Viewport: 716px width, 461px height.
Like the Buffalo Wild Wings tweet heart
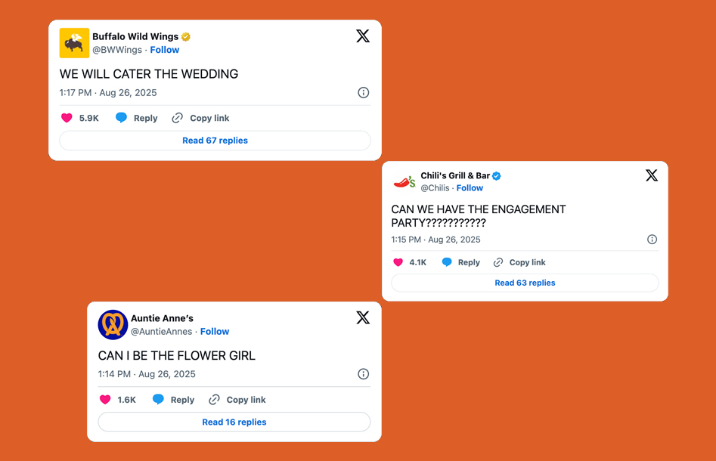(67, 118)
